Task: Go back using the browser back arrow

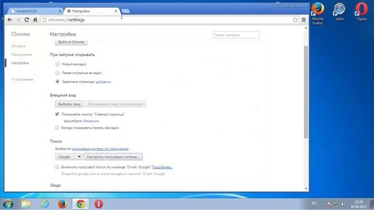Action: click(x=9, y=20)
